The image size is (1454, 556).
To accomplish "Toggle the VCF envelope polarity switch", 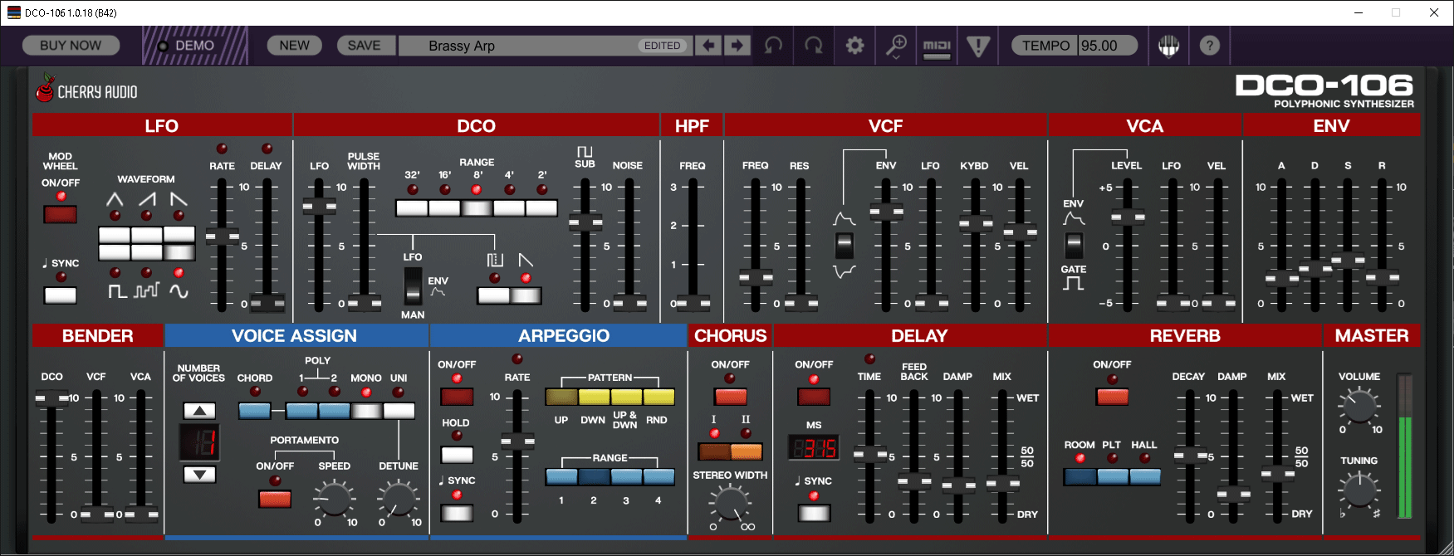I will coord(844,246).
